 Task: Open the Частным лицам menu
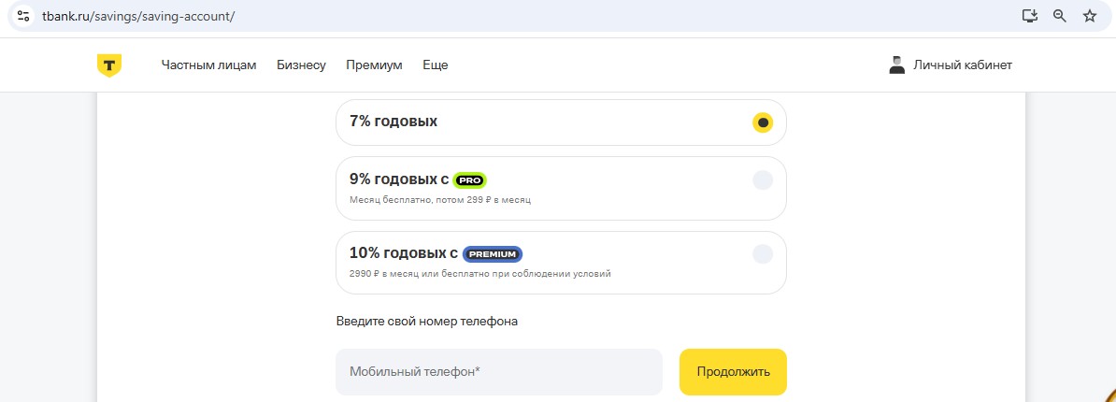coord(208,65)
